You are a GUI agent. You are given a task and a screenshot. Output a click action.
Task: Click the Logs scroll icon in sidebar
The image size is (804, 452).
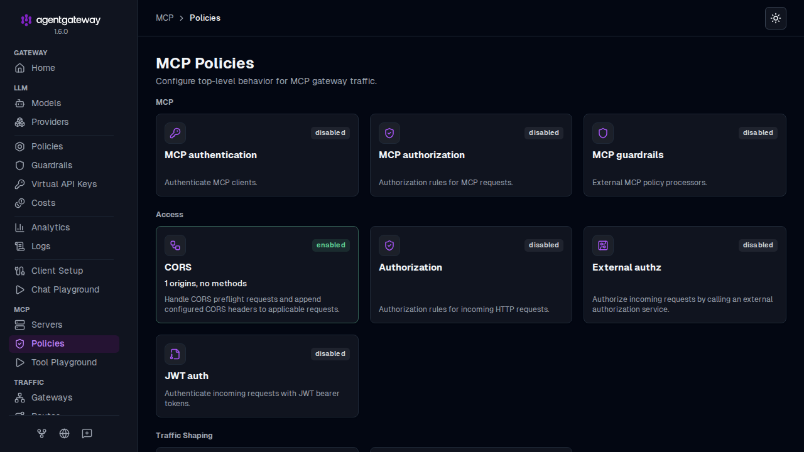point(20,246)
